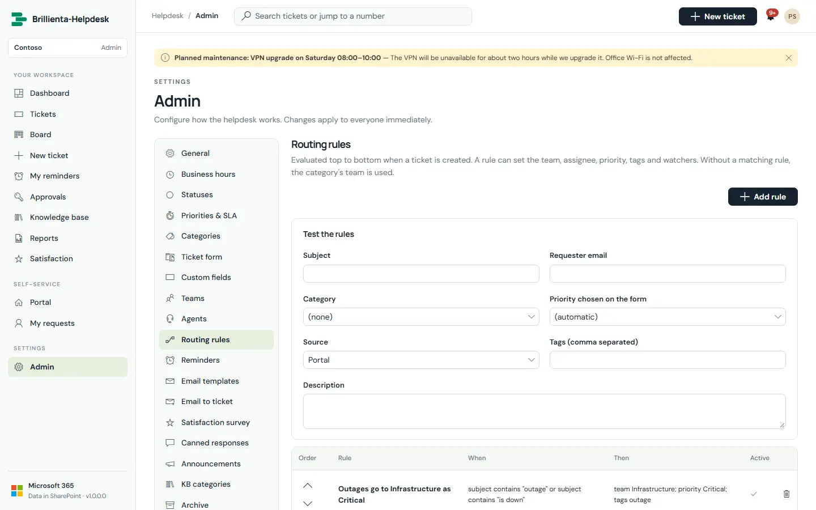
Task: Click the Portal home icon
Action: [x=19, y=303]
